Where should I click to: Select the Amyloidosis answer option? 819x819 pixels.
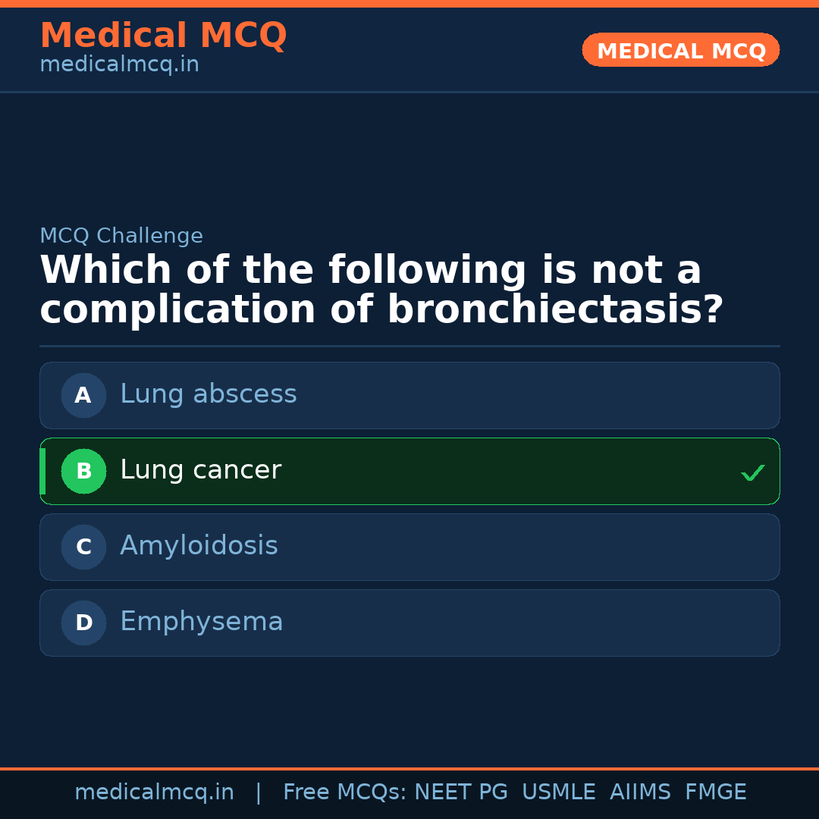409,547
